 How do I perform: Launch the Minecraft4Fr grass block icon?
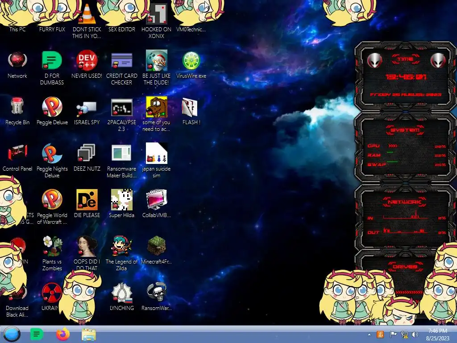[x=157, y=246]
